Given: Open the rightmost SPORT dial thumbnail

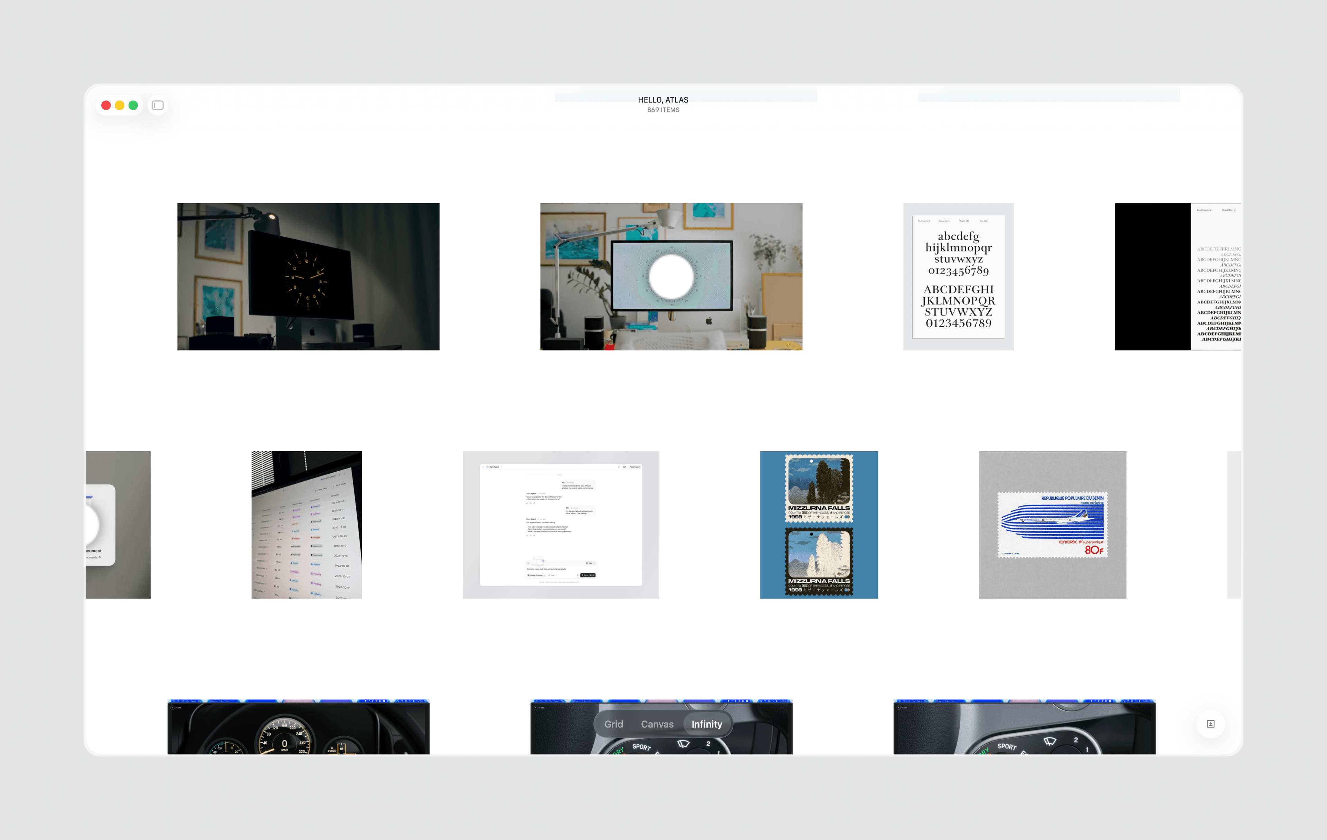Looking at the screenshot, I should (x=1025, y=727).
